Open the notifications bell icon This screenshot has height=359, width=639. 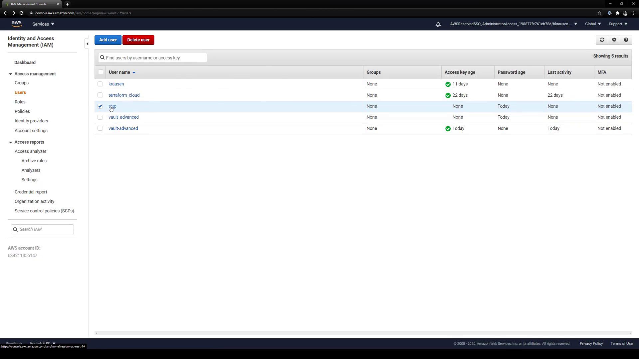coord(438,24)
